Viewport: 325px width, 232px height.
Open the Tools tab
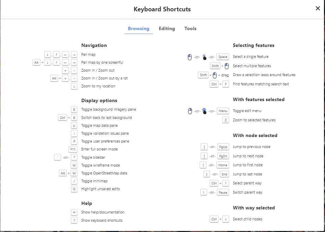coord(190,28)
